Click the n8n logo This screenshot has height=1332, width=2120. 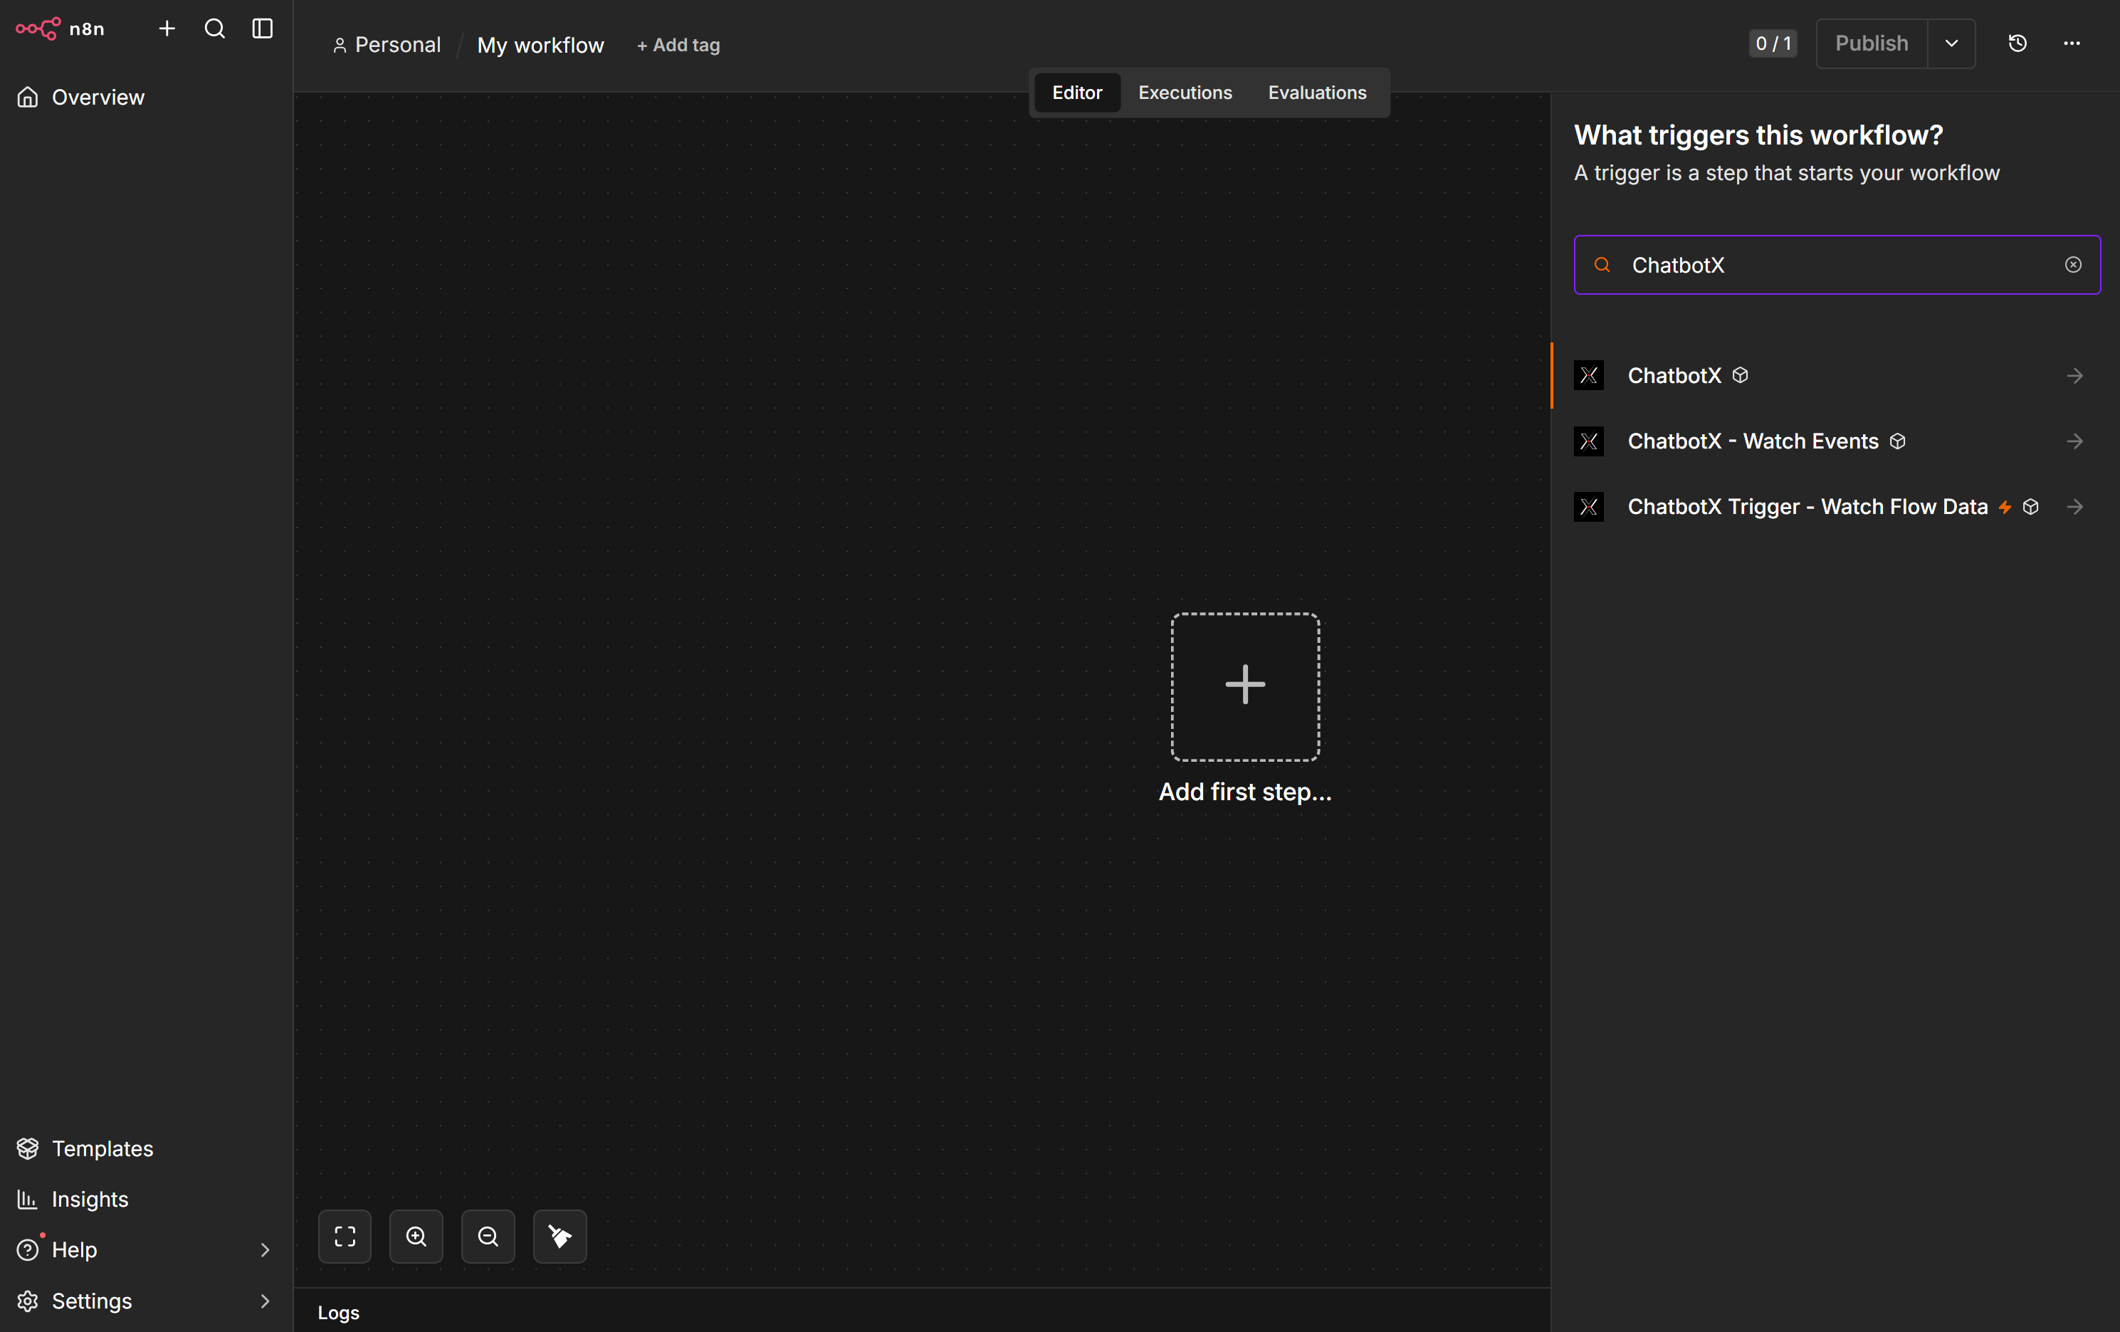pyautogui.click(x=60, y=28)
